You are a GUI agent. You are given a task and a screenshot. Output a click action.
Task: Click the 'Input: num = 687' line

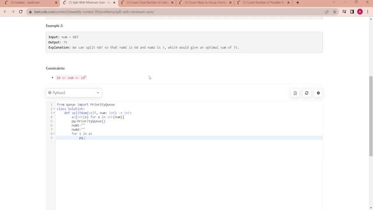click(64, 37)
